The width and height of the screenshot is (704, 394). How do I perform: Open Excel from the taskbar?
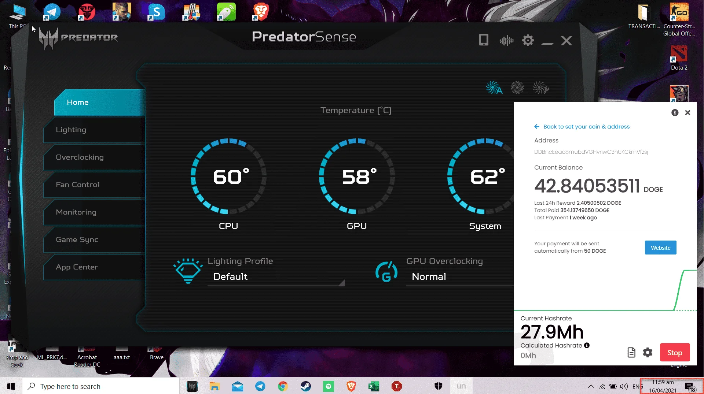(x=374, y=386)
